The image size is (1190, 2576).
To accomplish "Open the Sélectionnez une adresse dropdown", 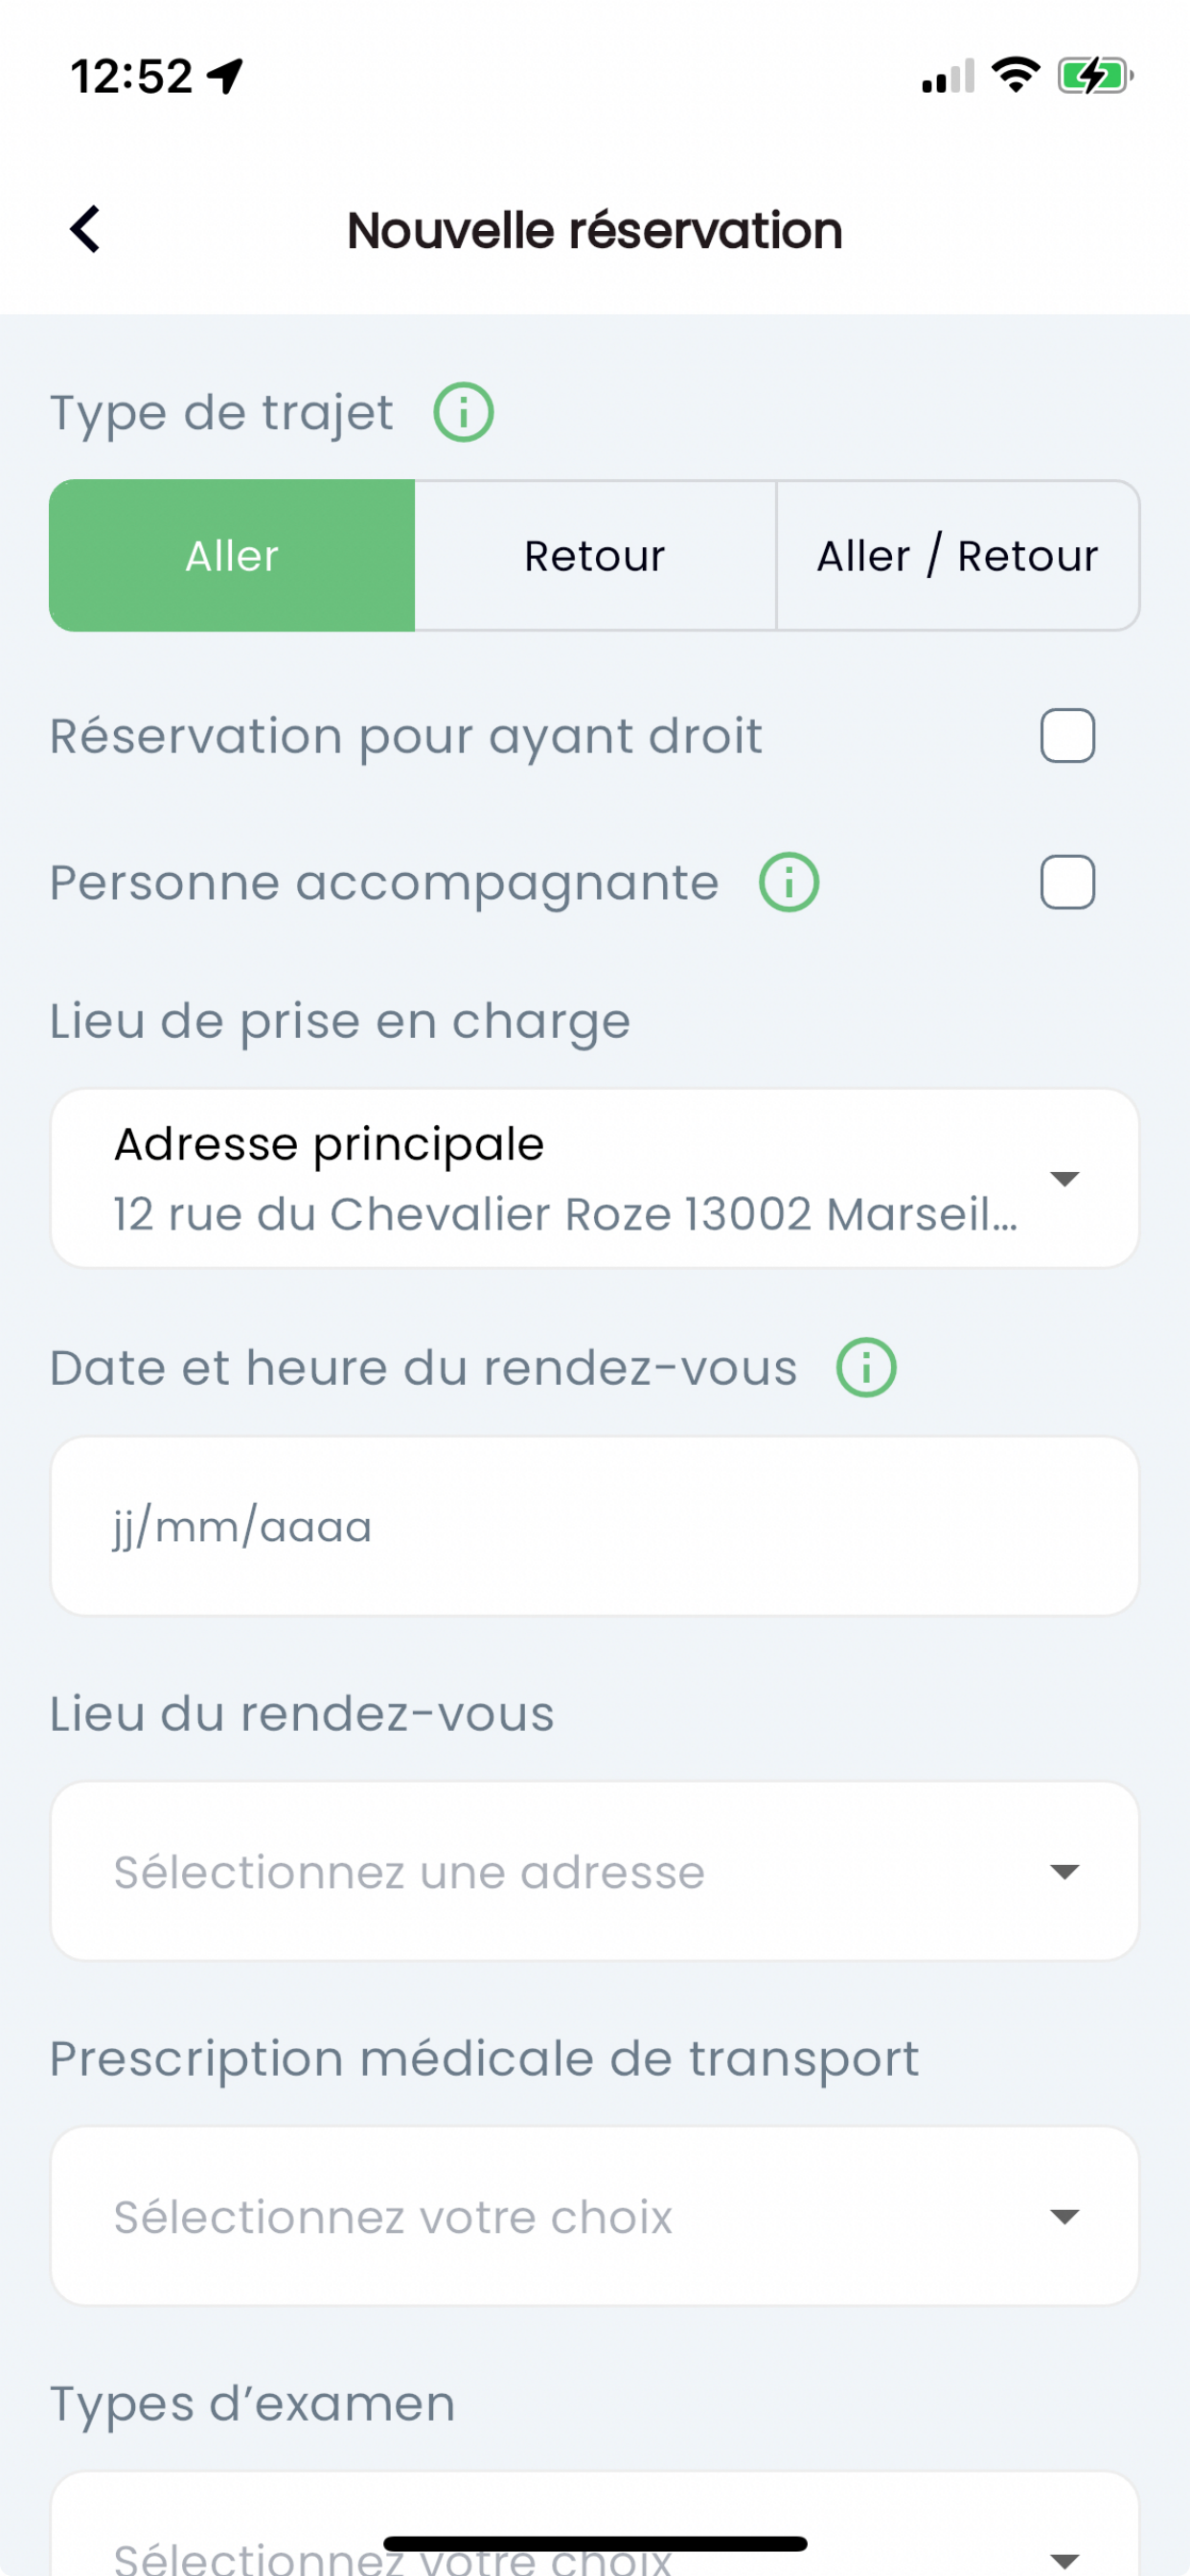I will click(595, 1871).
